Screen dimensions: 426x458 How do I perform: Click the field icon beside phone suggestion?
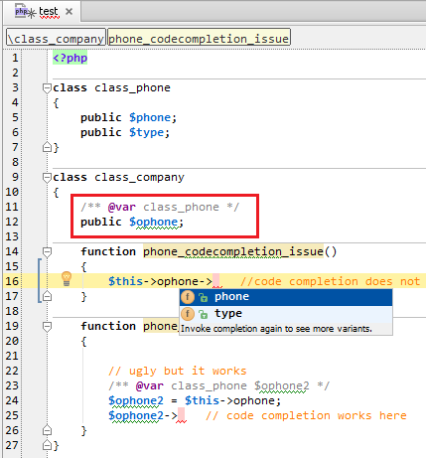[188, 297]
